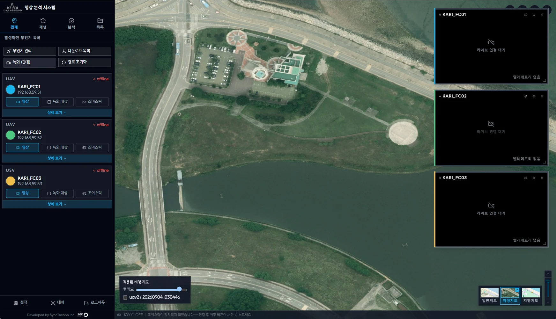Screen dimensions: 556x319
Task: Pop out the KARI_FC01 video panel
Action: 526,15
